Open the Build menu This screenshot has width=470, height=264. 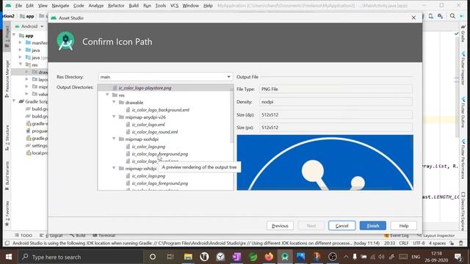point(134,5)
